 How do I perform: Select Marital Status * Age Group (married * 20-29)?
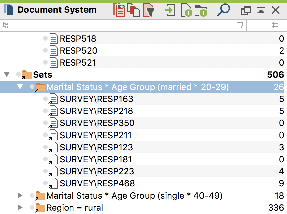[x=138, y=87]
